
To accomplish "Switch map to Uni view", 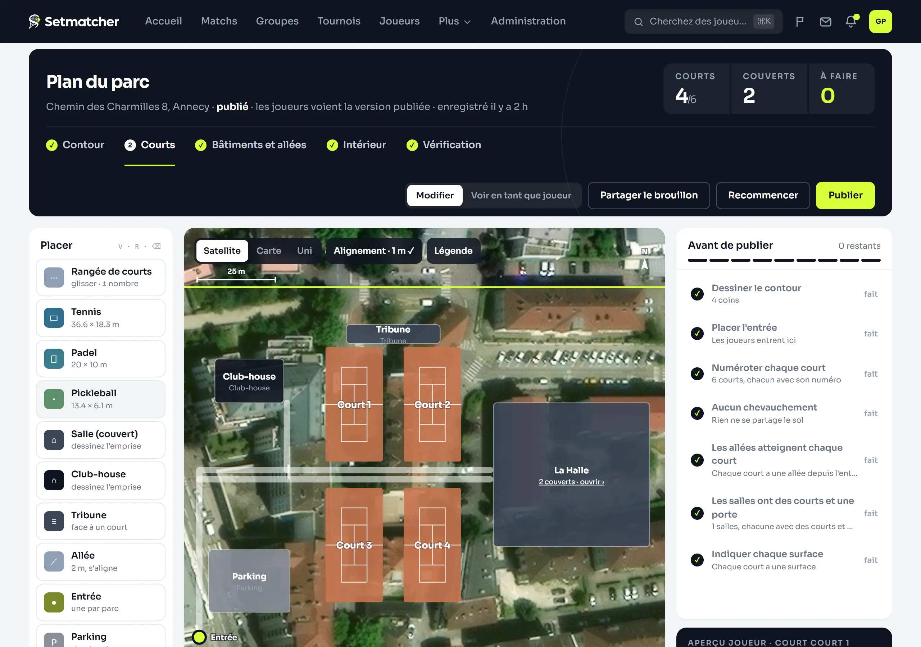I will click(x=304, y=251).
